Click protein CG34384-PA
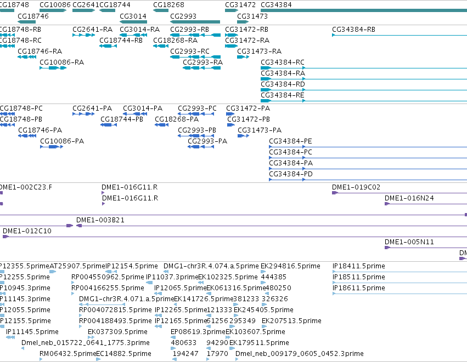Screen dimensions: 467x362 291,163
